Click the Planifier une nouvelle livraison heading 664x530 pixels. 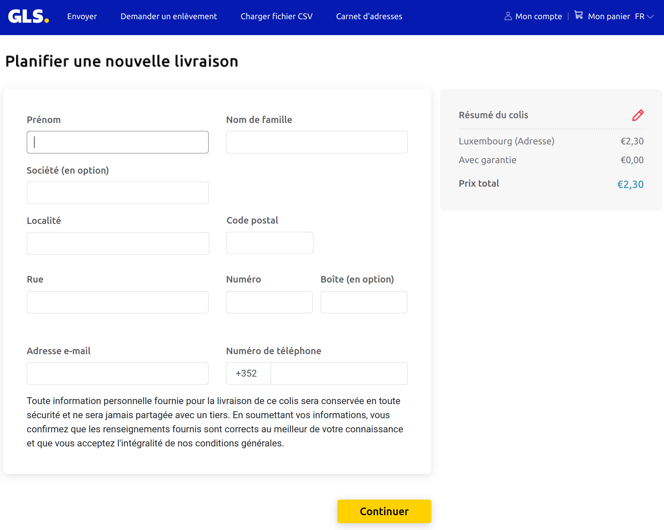(x=122, y=61)
